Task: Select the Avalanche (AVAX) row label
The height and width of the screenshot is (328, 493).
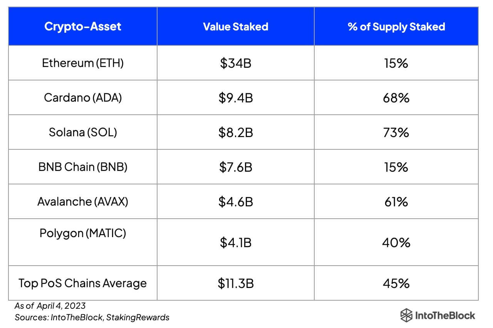Action: point(83,201)
